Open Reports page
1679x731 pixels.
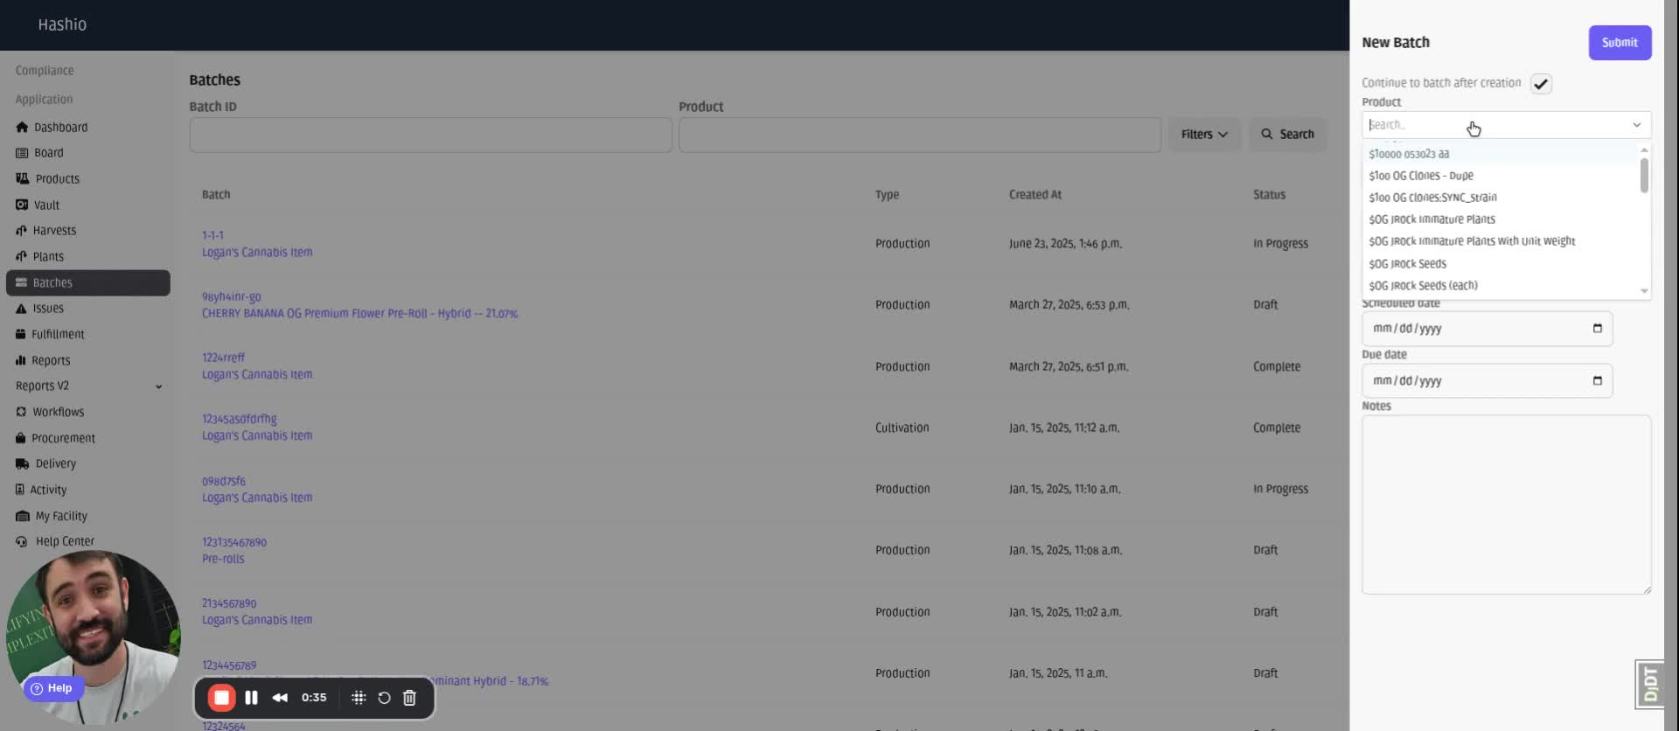click(42, 360)
